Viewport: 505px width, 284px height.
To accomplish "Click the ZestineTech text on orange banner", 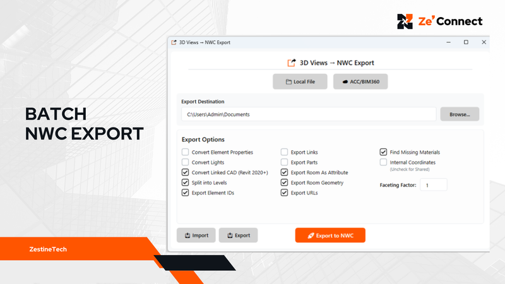I will pos(48,249).
